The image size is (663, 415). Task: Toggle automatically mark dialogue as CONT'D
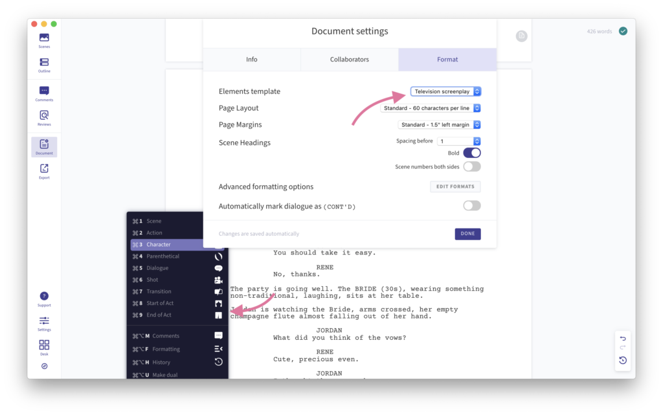coord(471,205)
